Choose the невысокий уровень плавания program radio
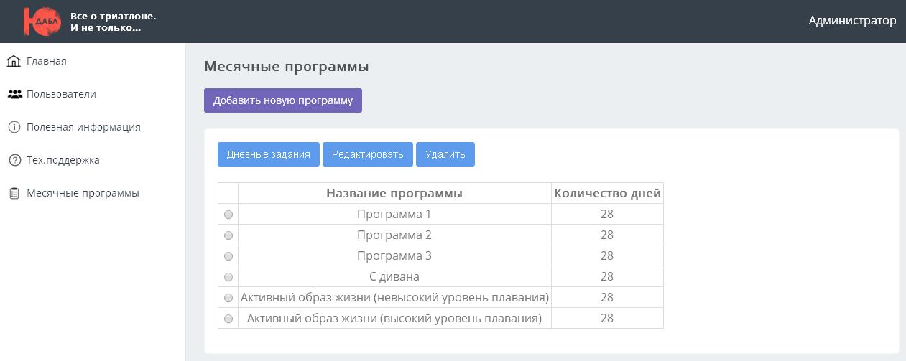Viewport: 906px width, 361px height. point(228,298)
